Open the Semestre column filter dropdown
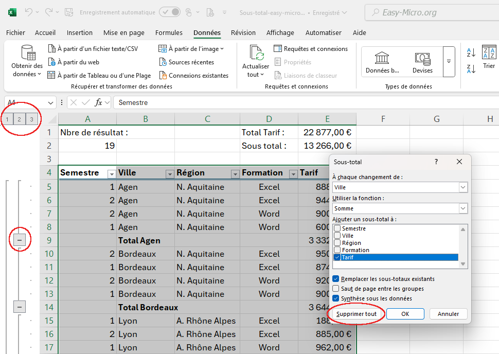 click(x=111, y=174)
